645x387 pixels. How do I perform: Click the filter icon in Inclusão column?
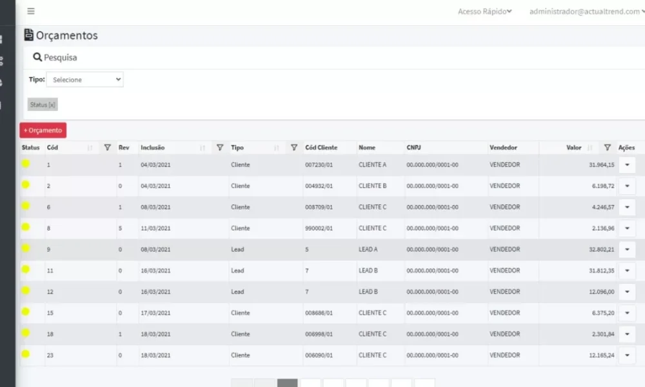(x=220, y=147)
